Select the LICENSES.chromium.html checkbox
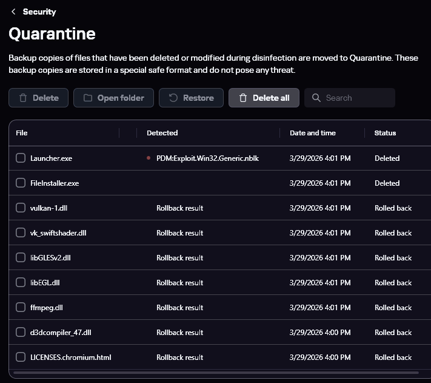Viewport: 431px width, 383px height. [x=21, y=357]
